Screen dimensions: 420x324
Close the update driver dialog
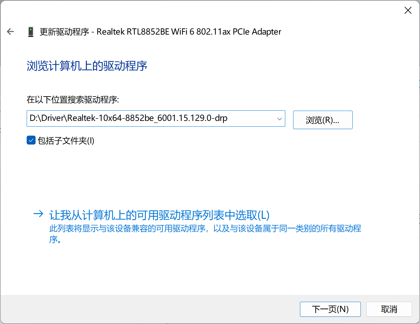(408, 11)
